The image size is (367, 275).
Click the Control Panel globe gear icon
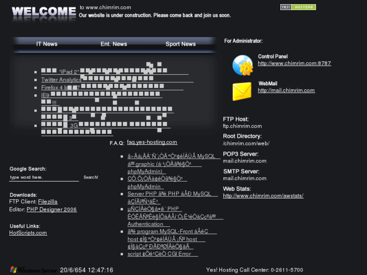(243, 65)
